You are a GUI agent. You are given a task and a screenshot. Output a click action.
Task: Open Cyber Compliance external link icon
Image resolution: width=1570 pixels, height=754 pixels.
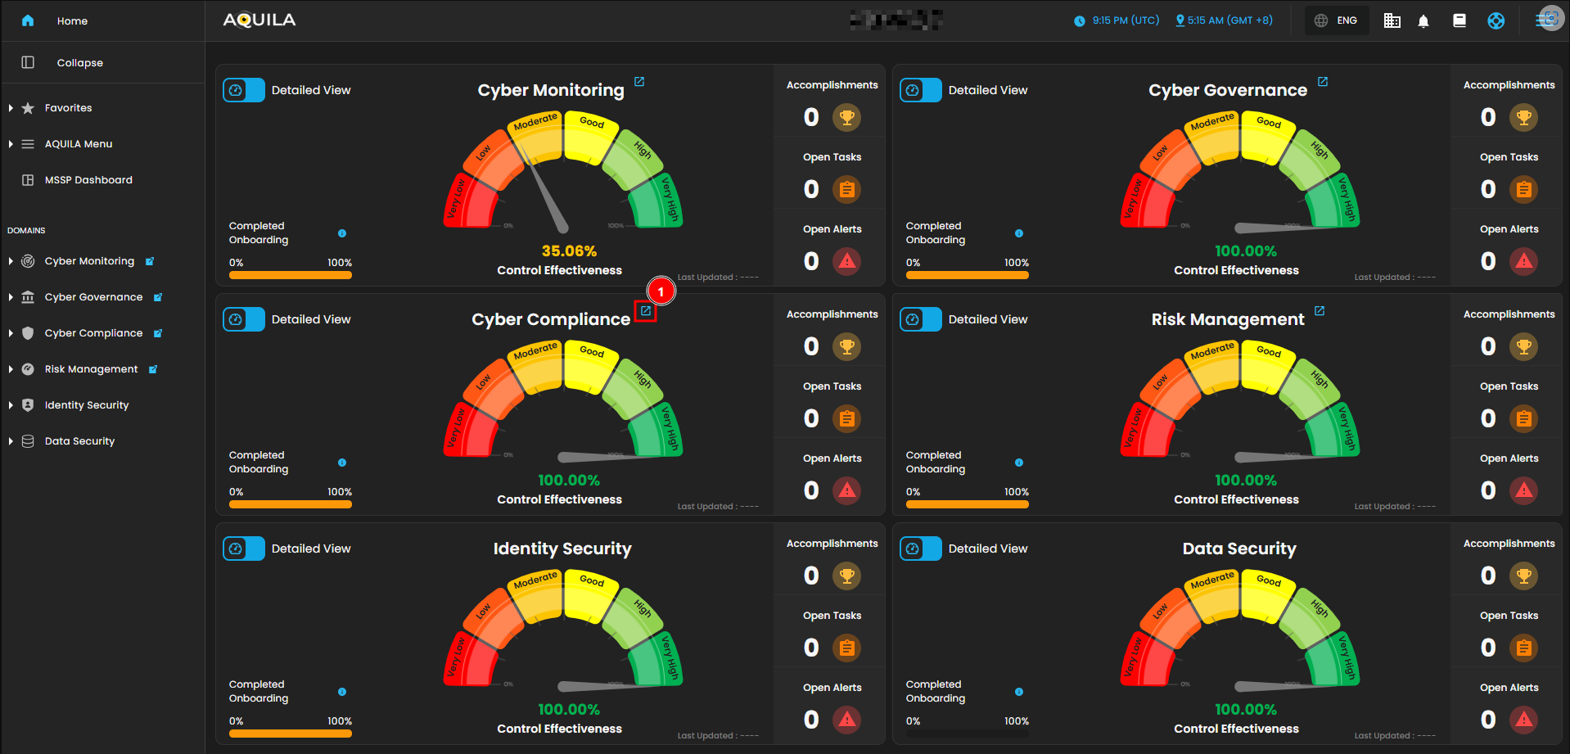[646, 311]
